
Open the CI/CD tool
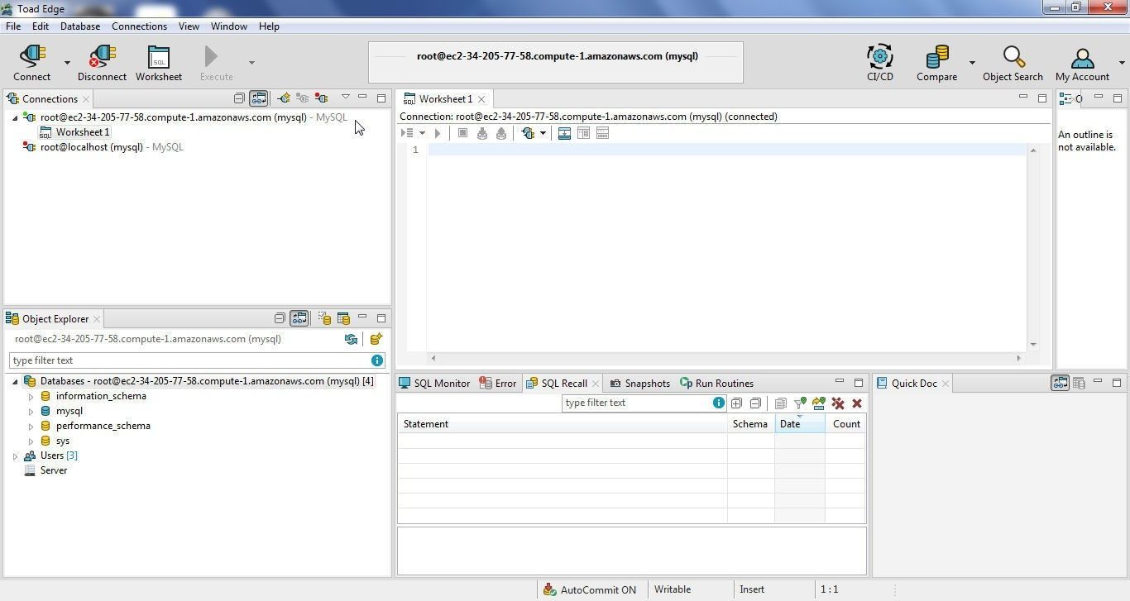[x=879, y=63]
